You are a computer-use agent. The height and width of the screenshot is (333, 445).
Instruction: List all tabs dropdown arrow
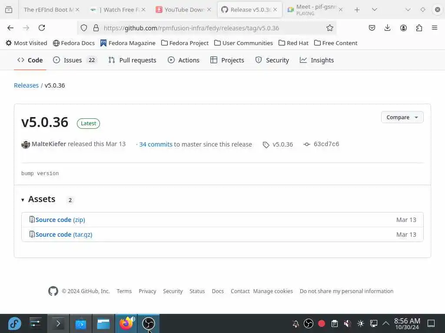click(x=374, y=10)
